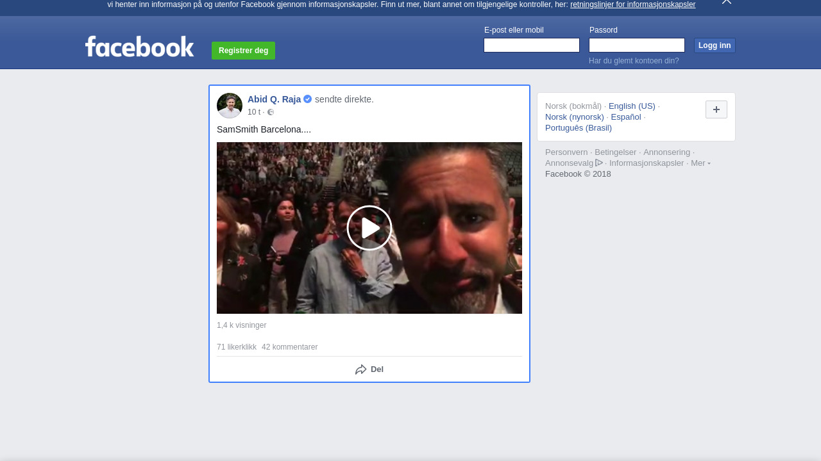
Task: Click the Del share button
Action: [x=369, y=369]
